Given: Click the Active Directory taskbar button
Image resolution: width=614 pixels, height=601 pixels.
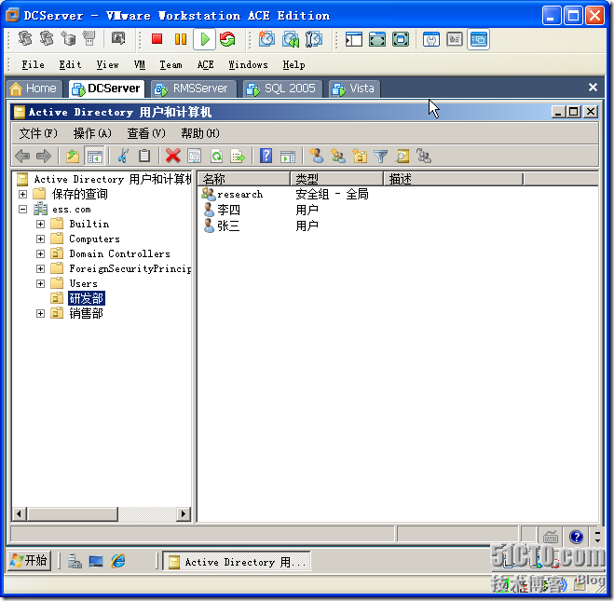Looking at the screenshot, I should click(237, 562).
